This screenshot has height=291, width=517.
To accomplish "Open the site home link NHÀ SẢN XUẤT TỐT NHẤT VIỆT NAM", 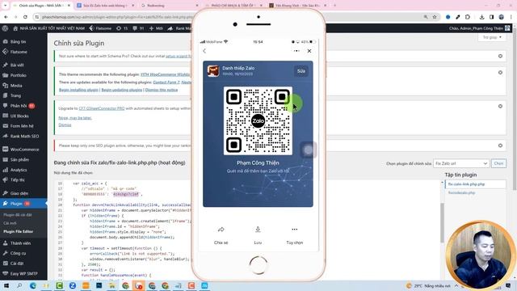I will pyautogui.click(x=48, y=28).
